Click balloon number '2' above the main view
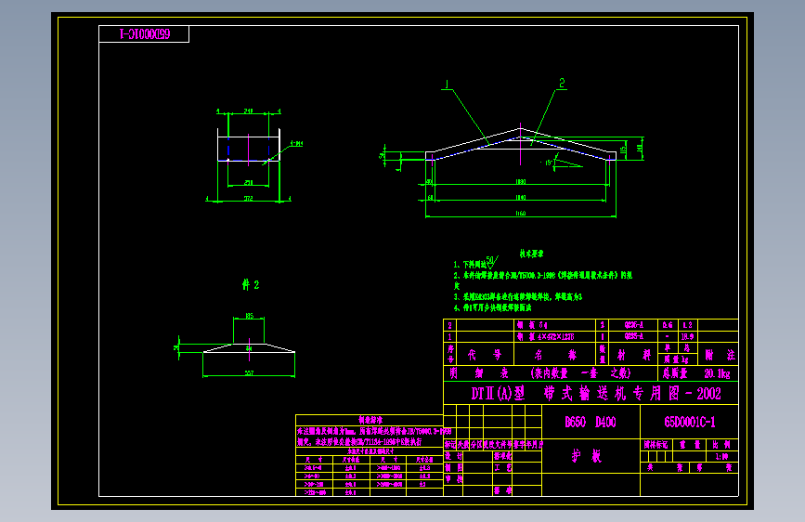Viewport: 805px width, 522px height. click(562, 83)
